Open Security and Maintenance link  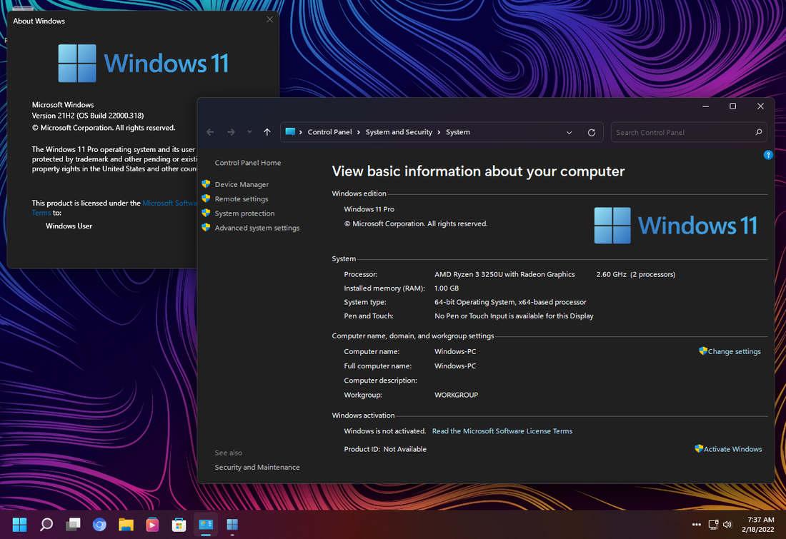tap(257, 468)
